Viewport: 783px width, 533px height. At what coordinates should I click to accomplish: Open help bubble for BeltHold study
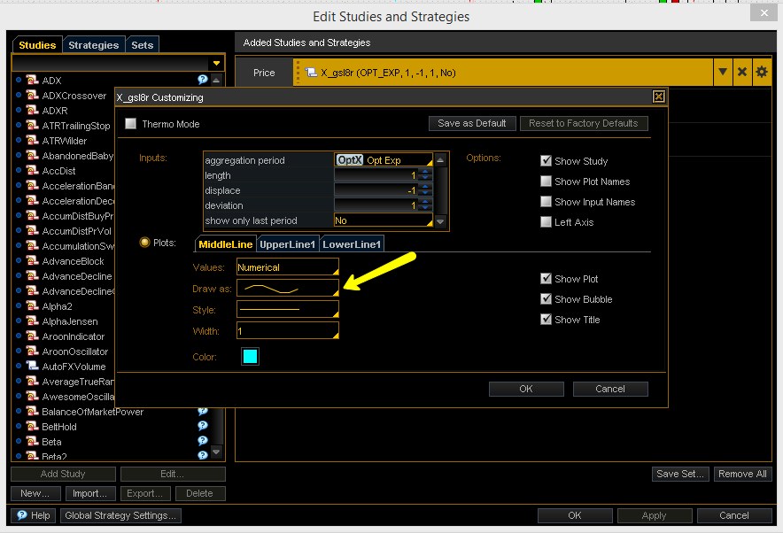point(202,426)
